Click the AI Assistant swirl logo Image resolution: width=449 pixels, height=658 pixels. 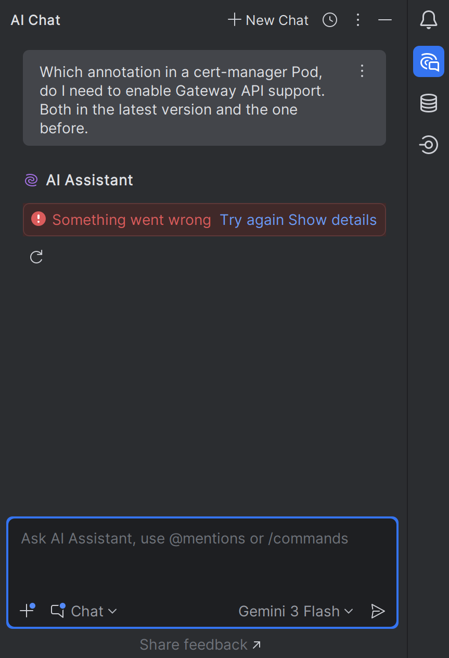31,180
